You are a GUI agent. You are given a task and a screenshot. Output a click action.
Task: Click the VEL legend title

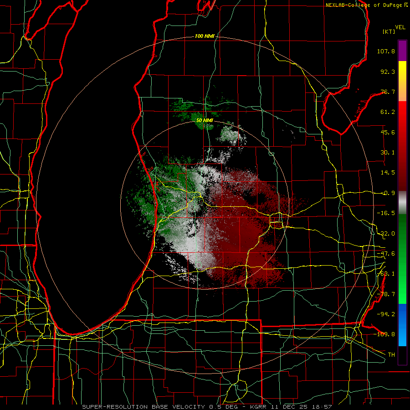coord(400,27)
